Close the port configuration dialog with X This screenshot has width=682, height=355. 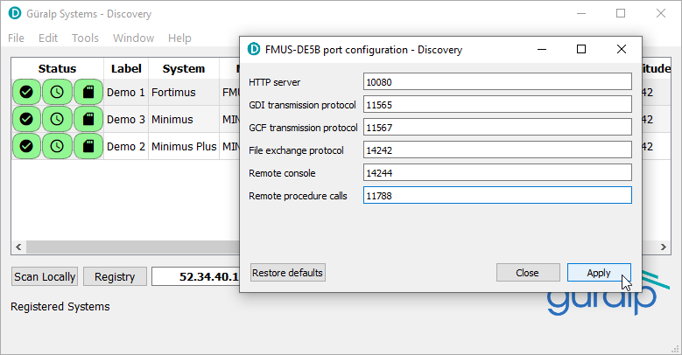tap(622, 49)
